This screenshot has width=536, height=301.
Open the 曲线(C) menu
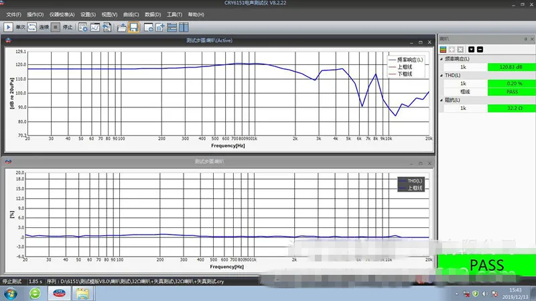(x=131, y=14)
